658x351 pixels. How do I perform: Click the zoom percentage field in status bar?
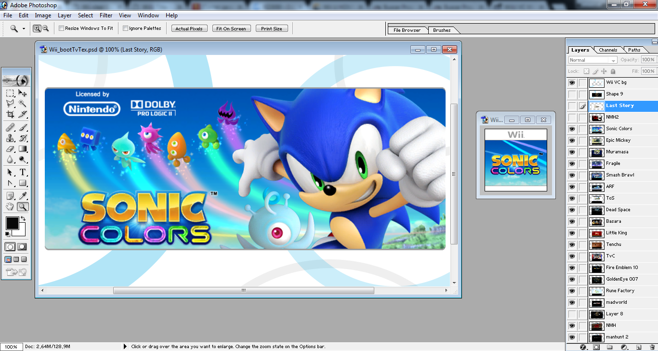point(11,347)
